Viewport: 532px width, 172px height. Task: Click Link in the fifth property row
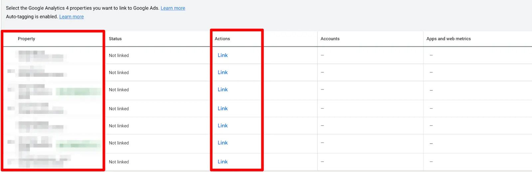pos(223,126)
